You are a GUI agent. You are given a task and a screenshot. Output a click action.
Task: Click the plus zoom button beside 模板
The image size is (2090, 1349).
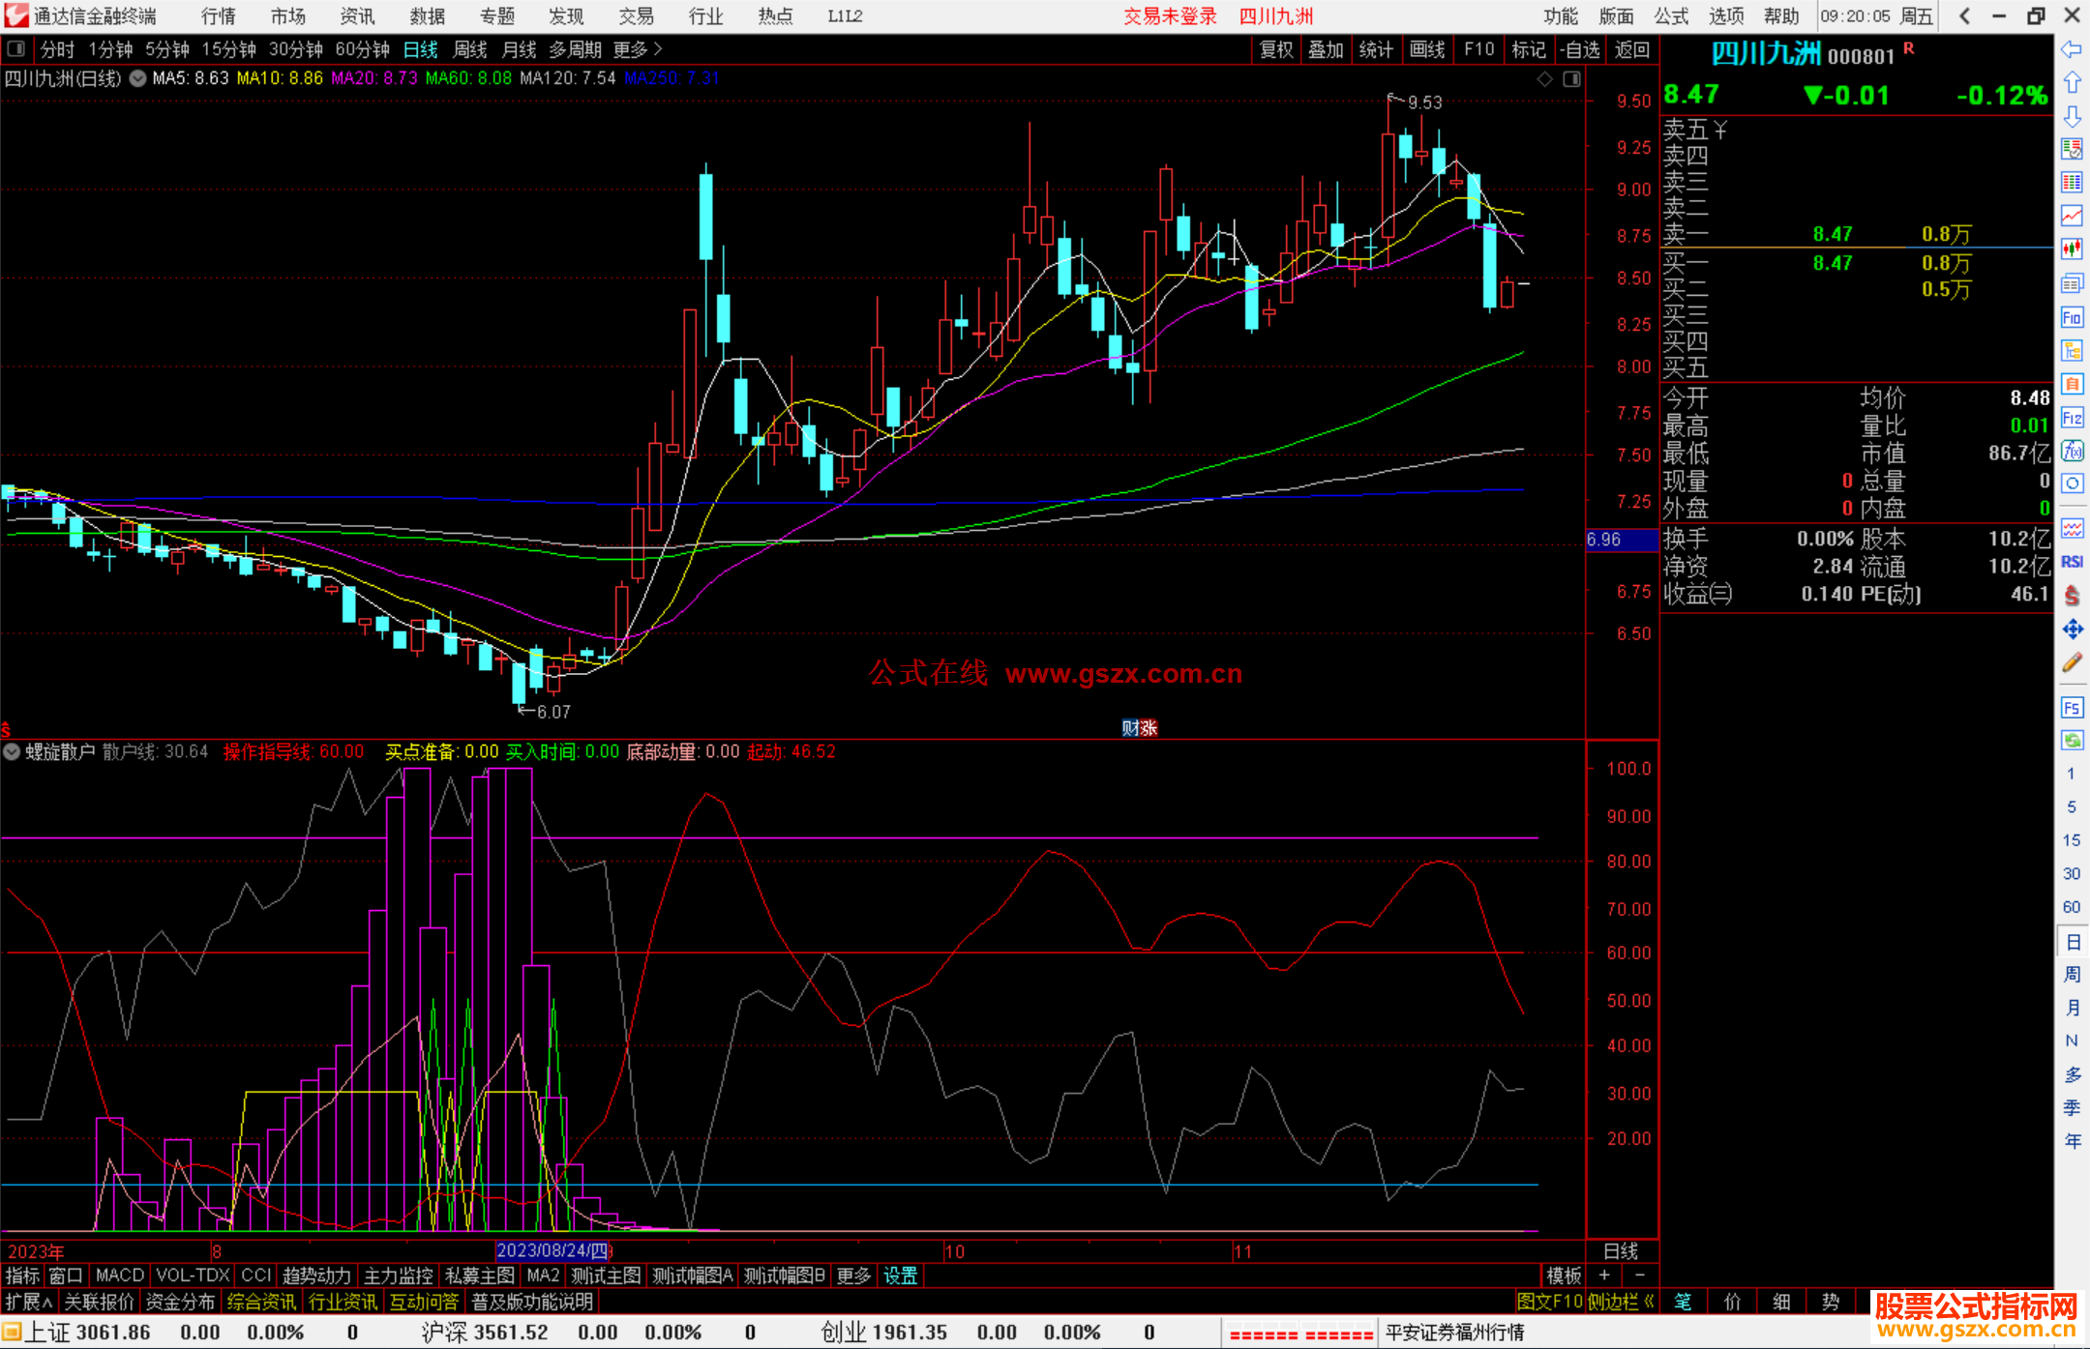pyautogui.click(x=1604, y=1276)
